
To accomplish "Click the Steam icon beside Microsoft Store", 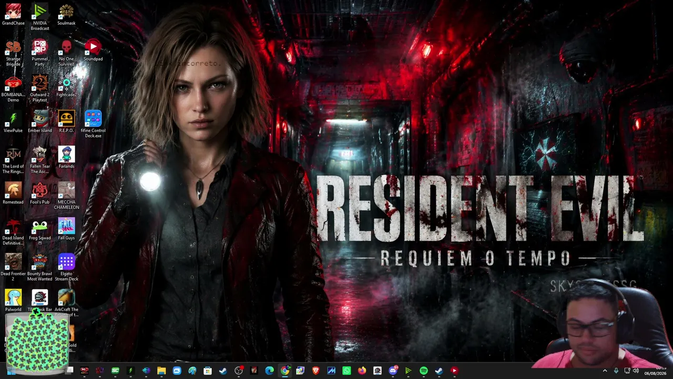I will coord(223,371).
